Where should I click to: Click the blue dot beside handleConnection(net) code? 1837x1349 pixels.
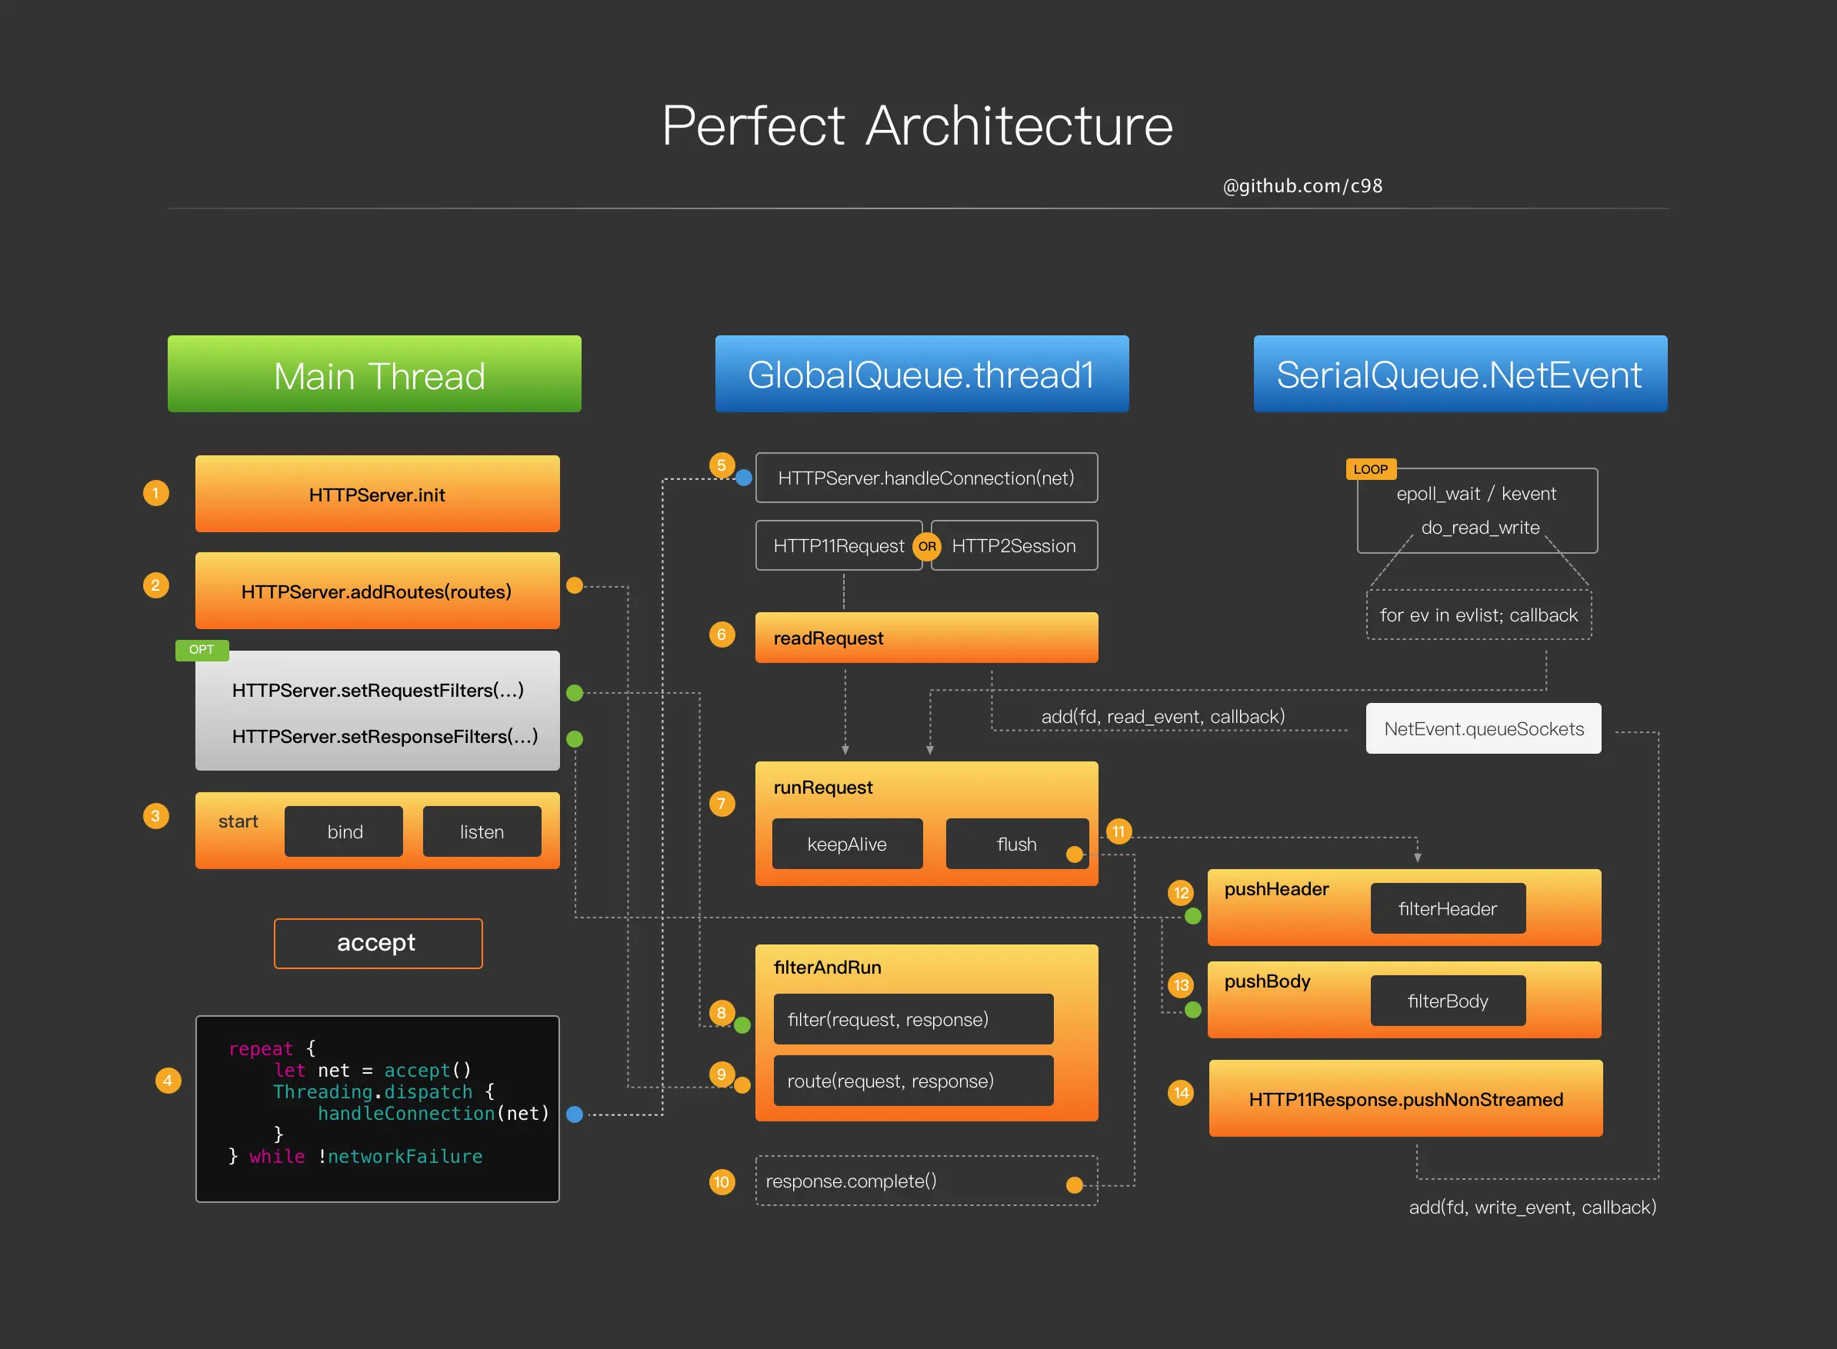pyautogui.click(x=574, y=1114)
